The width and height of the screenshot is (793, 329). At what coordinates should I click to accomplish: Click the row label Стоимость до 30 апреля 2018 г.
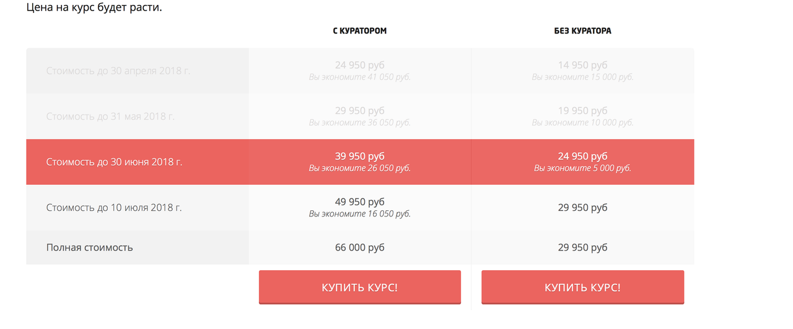click(x=118, y=71)
